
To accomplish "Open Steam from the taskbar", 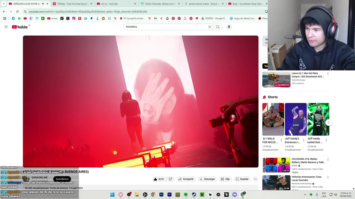I will 194,195.
